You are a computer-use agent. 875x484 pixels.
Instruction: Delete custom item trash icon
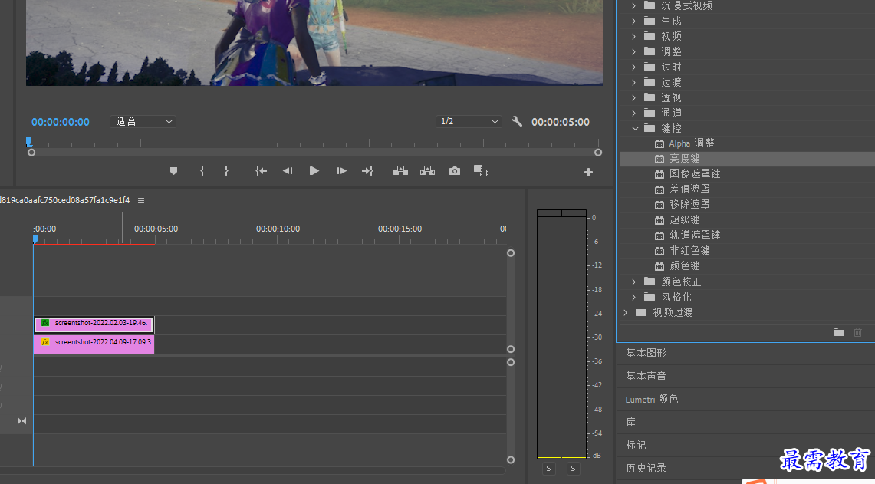pos(857,332)
